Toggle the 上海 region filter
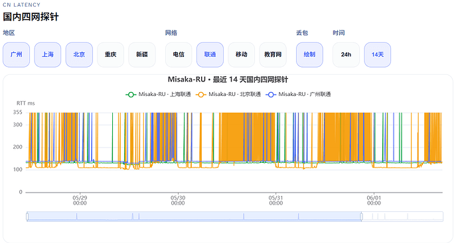 click(48, 55)
